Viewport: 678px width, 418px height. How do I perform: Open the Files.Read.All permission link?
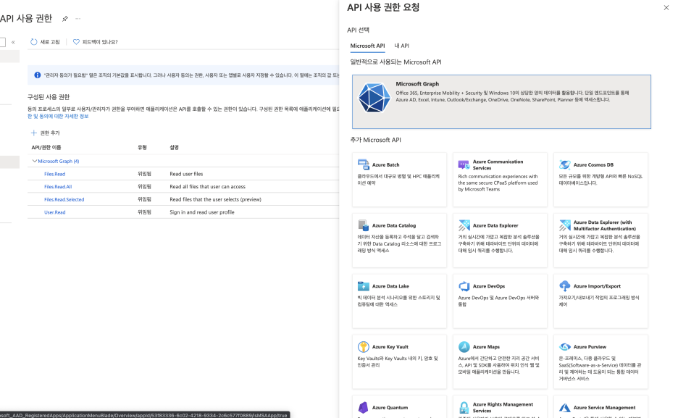coord(58,187)
